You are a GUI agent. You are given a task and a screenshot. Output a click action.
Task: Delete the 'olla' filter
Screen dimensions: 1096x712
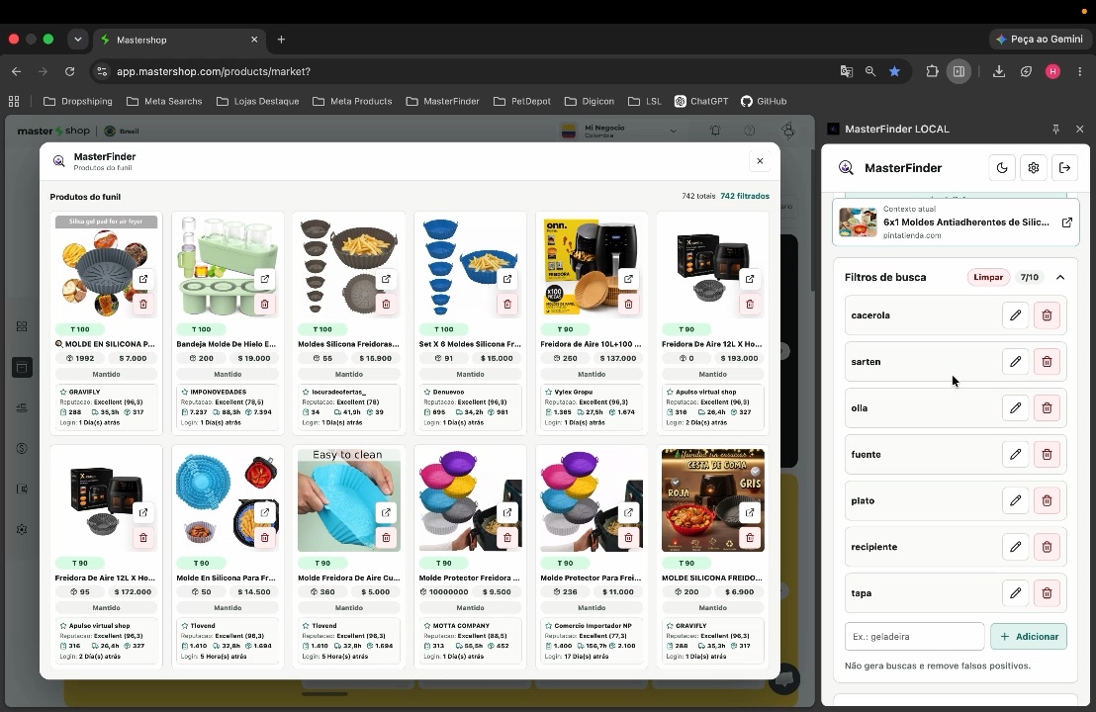[x=1047, y=408]
